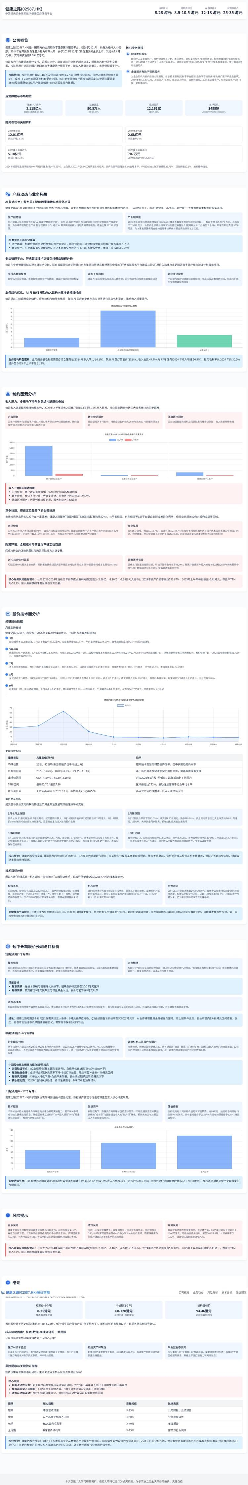Click the 12.01亿元 2024 revenue figure

point(16,135)
